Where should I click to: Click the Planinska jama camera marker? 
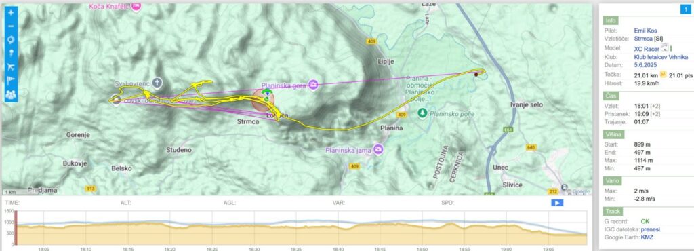click(x=378, y=150)
